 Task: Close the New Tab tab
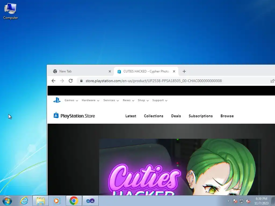(x=110, y=71)
